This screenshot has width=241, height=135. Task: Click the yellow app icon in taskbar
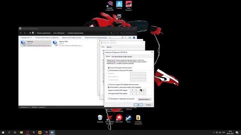click(40, 132)
